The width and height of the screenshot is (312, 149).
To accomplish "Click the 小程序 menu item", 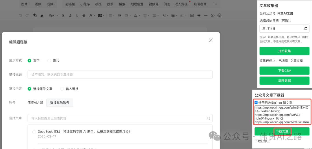I will [x=85, y=4].
